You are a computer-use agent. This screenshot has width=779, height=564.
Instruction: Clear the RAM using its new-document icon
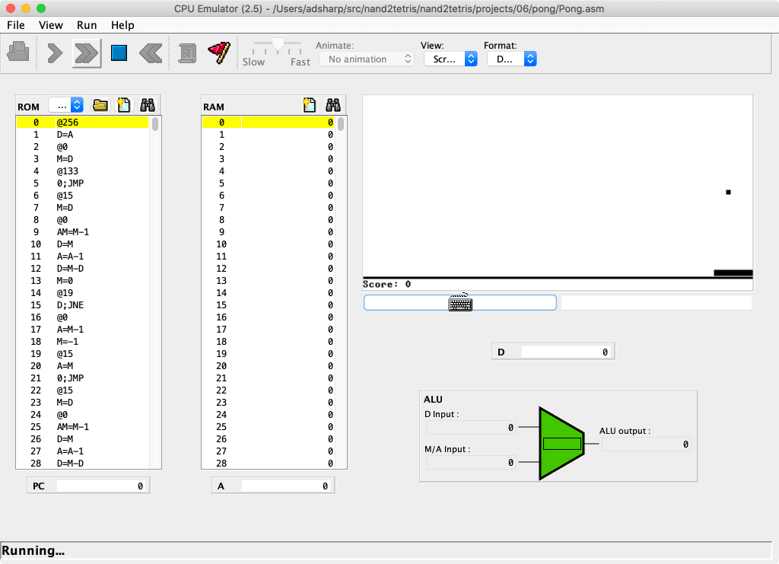click(x=309, y=105)
